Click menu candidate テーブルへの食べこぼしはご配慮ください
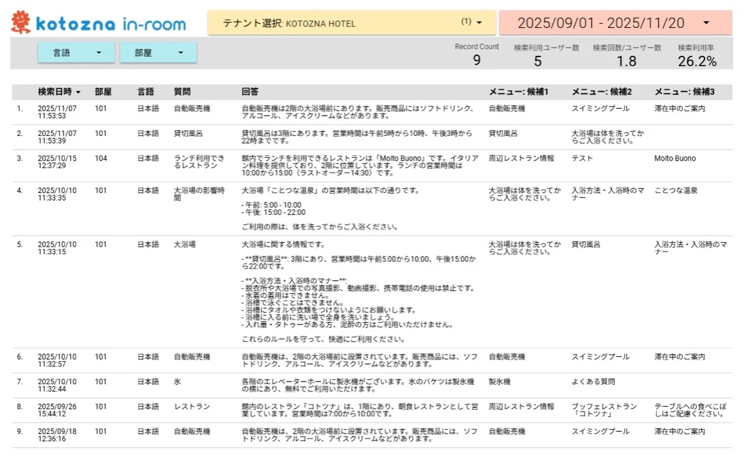Viewport: 744px width, 461px height. [x=690, y=410]
